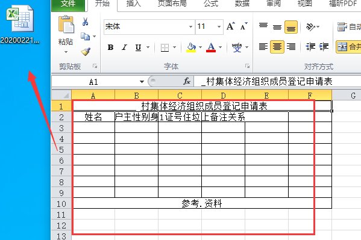Apply cell borders icon
The width and height of the screenshot is (361, 240).
[165, 48]
